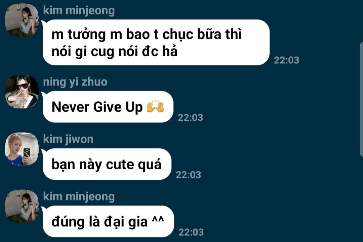Click the chat scrollbar handle at right edge
The height and width of the screenshot is (242, 363).
(361, 100)
